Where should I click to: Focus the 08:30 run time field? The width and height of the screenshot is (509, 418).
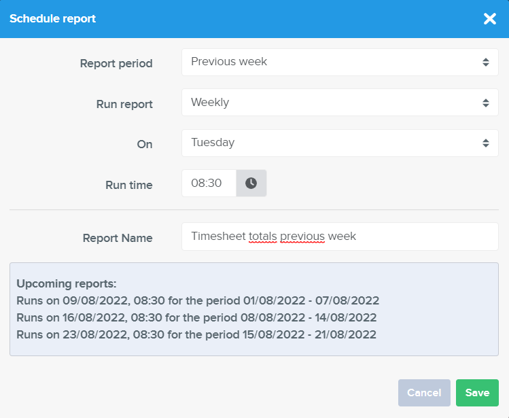(x=209, y=184)
